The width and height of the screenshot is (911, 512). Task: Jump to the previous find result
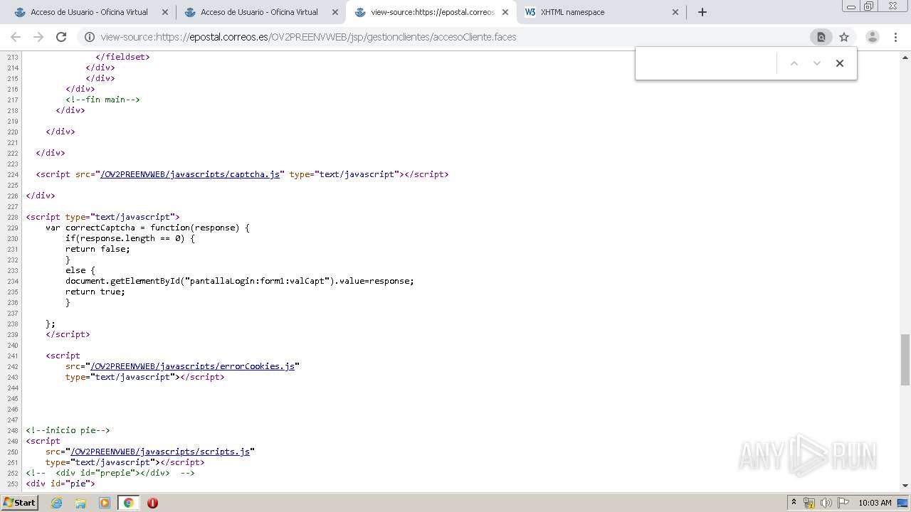click(794, 63)
